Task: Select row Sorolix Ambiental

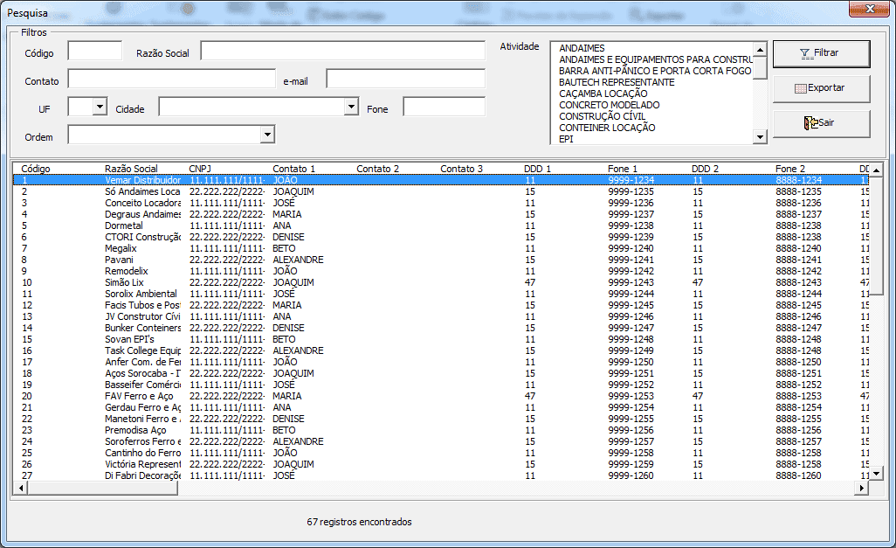Action: pyautogui.click(x=441, y=294)
